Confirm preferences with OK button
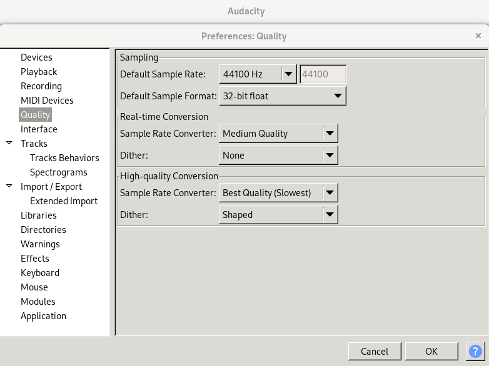The width and height of the screenshot is (489, 366). (x=431, y=352)
